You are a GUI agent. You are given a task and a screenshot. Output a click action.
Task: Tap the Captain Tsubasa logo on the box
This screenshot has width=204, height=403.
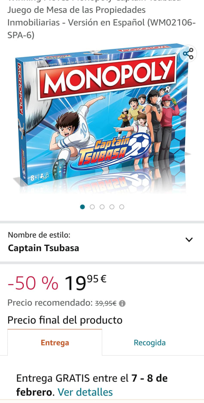(x=111, y=150)
